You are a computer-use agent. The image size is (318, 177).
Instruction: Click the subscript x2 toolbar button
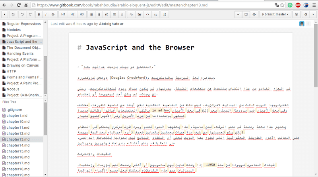pos(155,14)
